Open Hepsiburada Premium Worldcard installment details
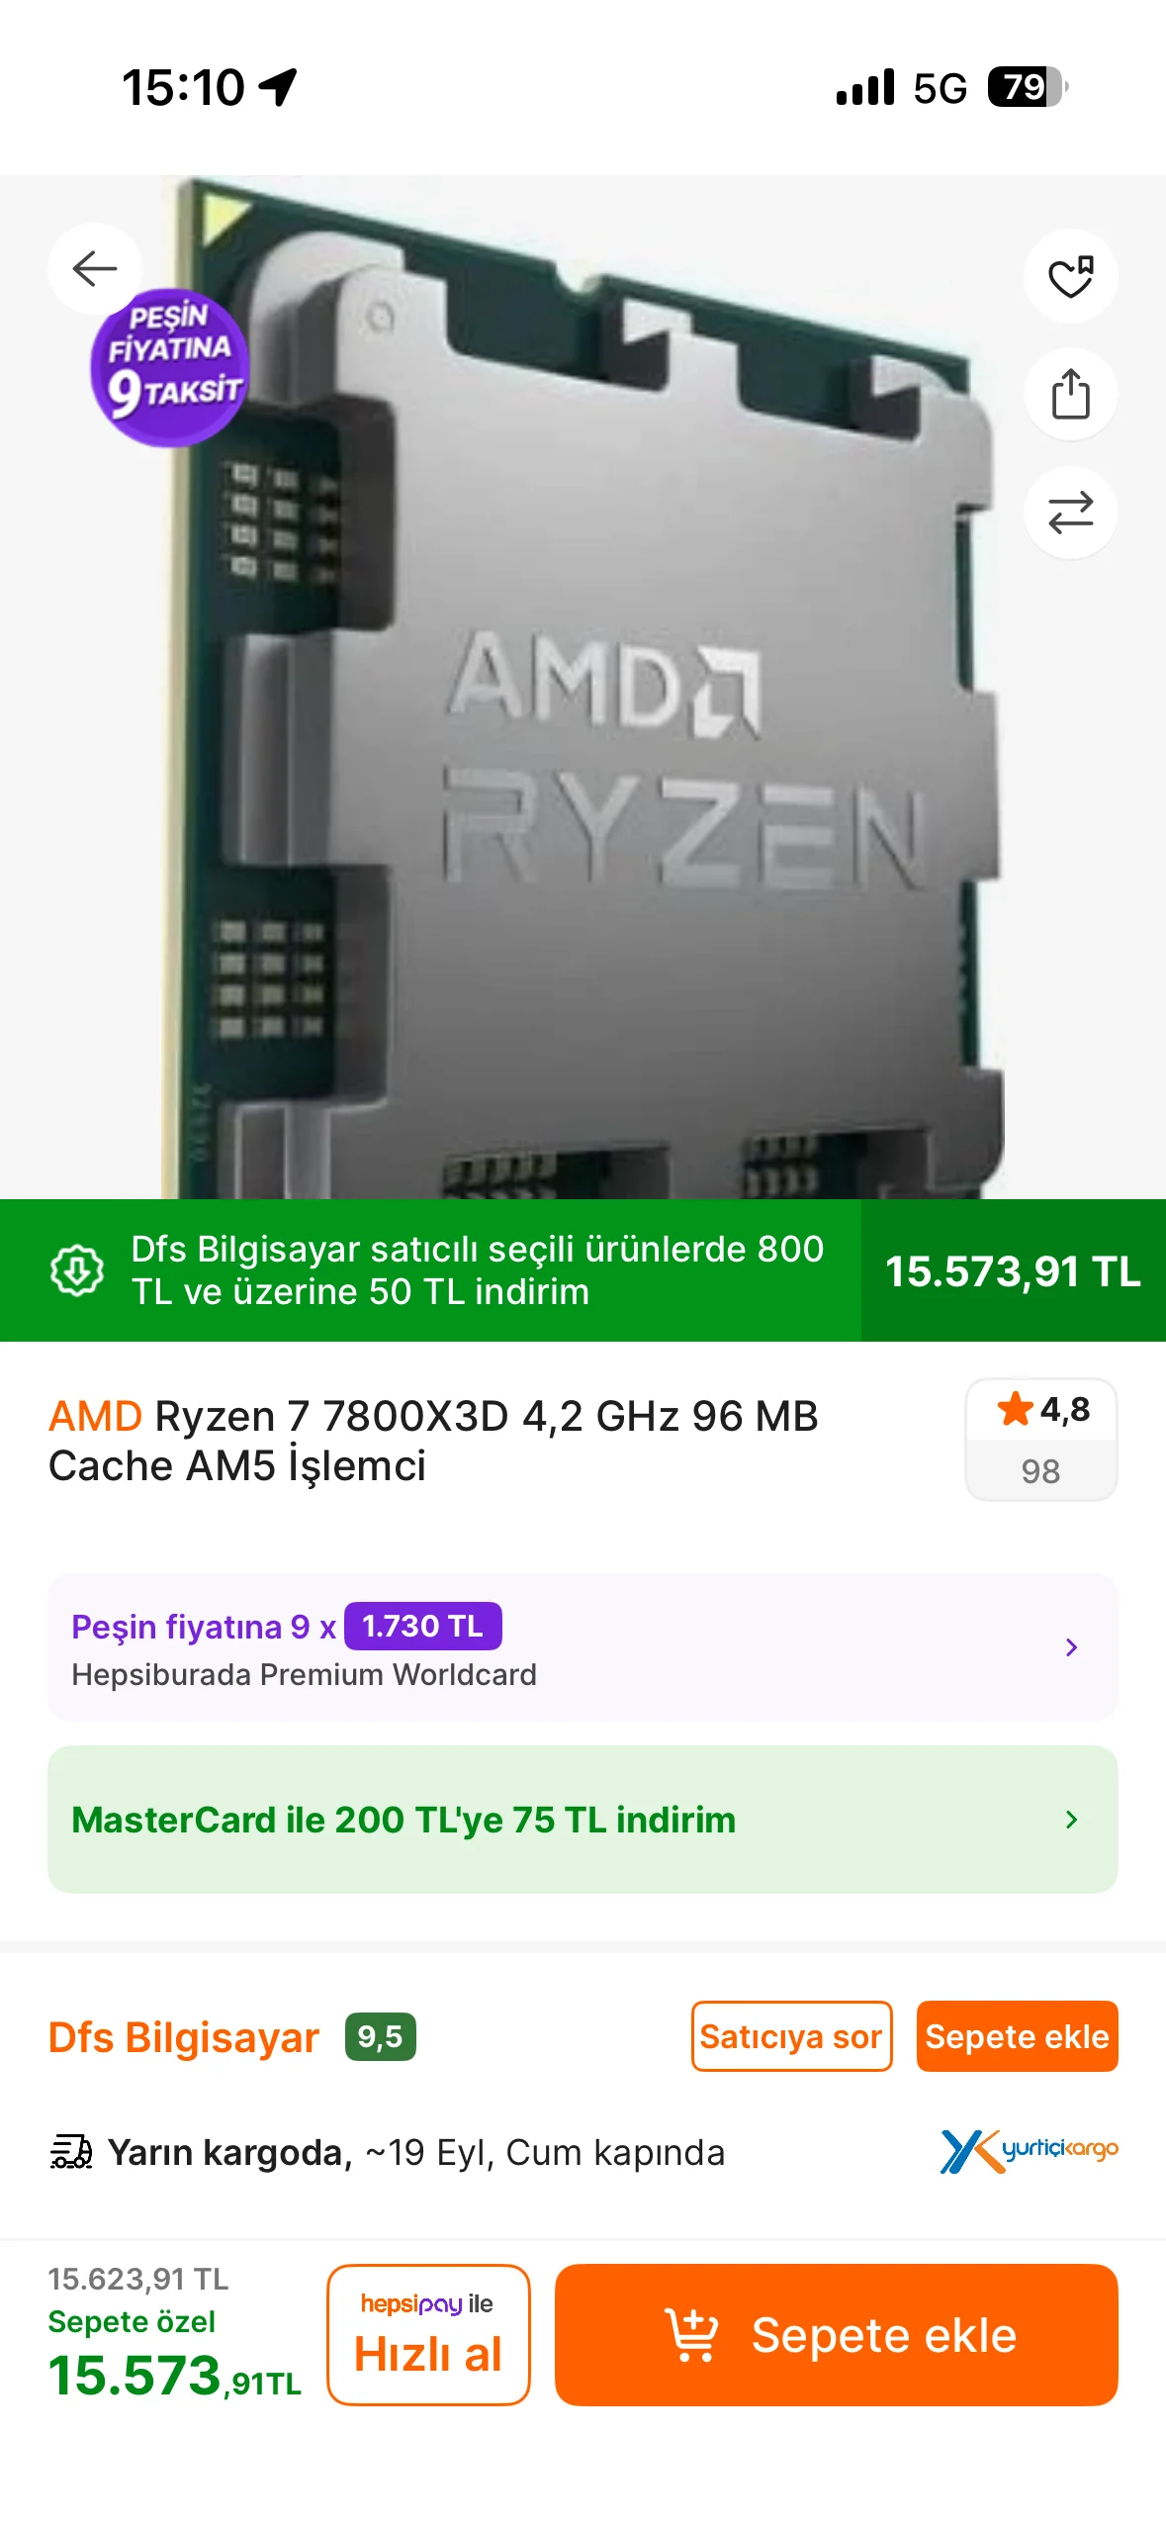Screen dimensions: 1166x2529 [583, 1647]
